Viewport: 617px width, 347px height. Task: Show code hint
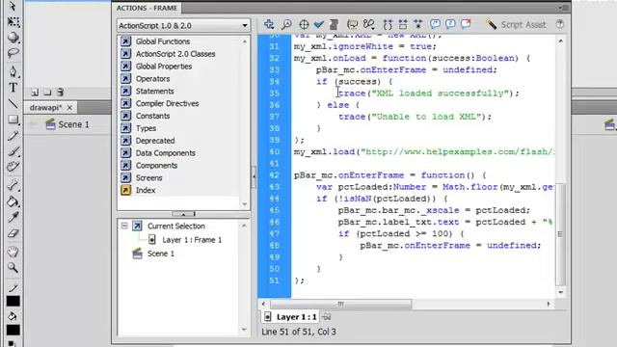tap(352, 24)
